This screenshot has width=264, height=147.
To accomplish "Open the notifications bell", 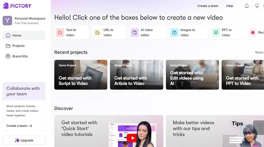I will pos(247,6).
